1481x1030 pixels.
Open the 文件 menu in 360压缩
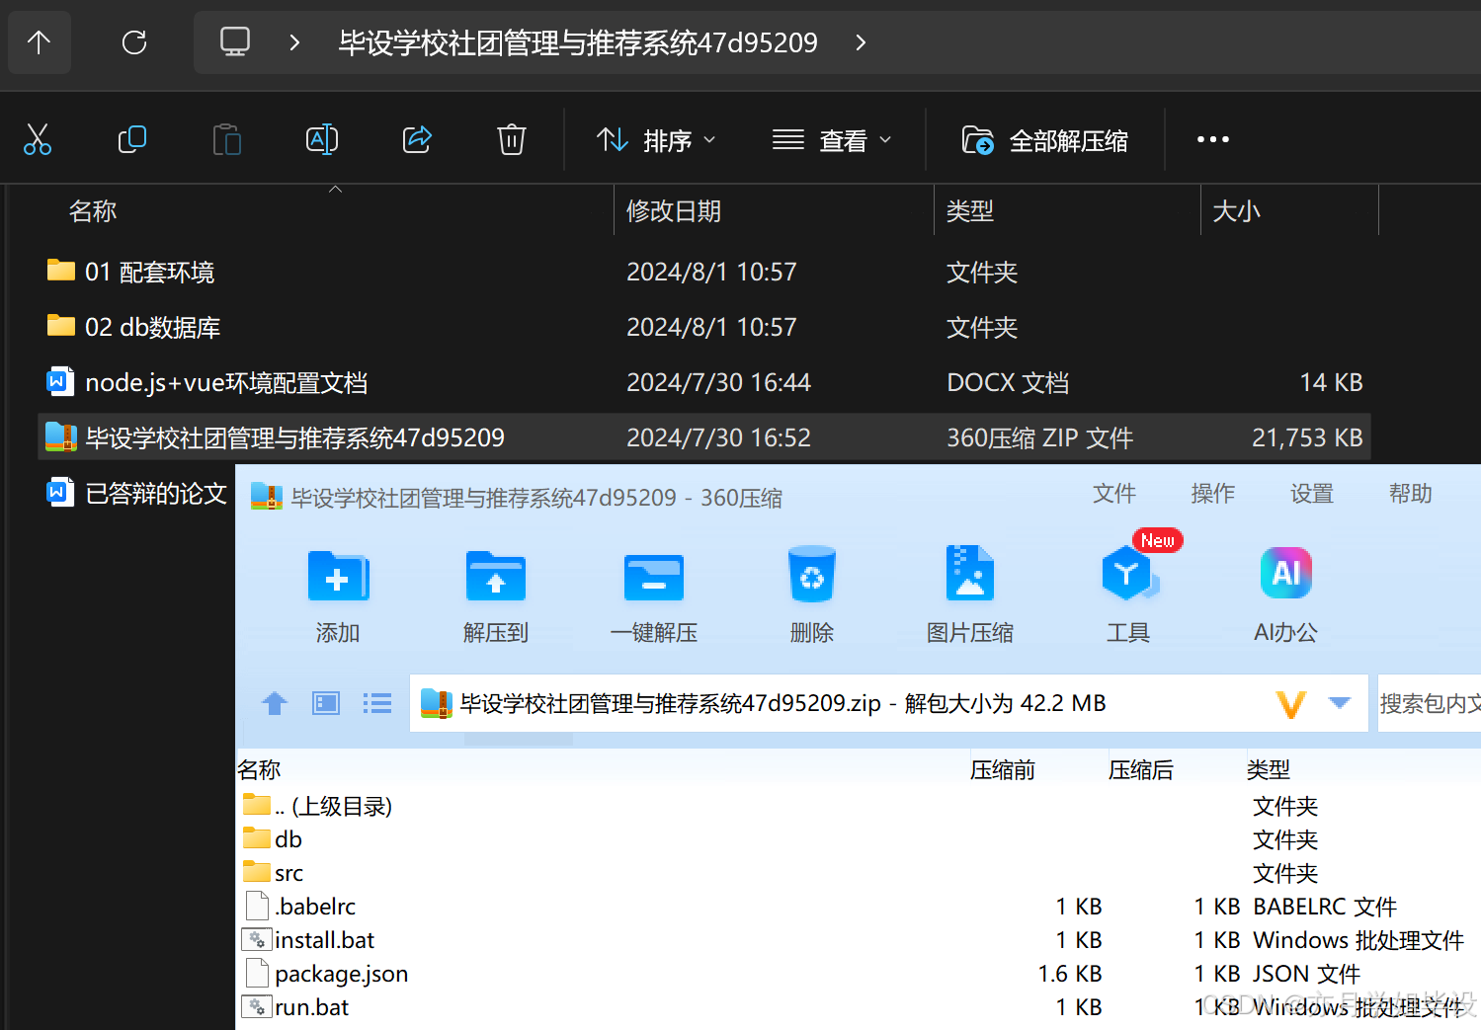coord(1114,494)
